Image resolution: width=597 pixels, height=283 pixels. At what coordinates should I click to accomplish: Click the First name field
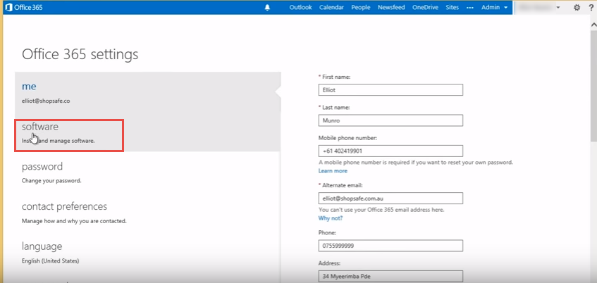(390, 90)
